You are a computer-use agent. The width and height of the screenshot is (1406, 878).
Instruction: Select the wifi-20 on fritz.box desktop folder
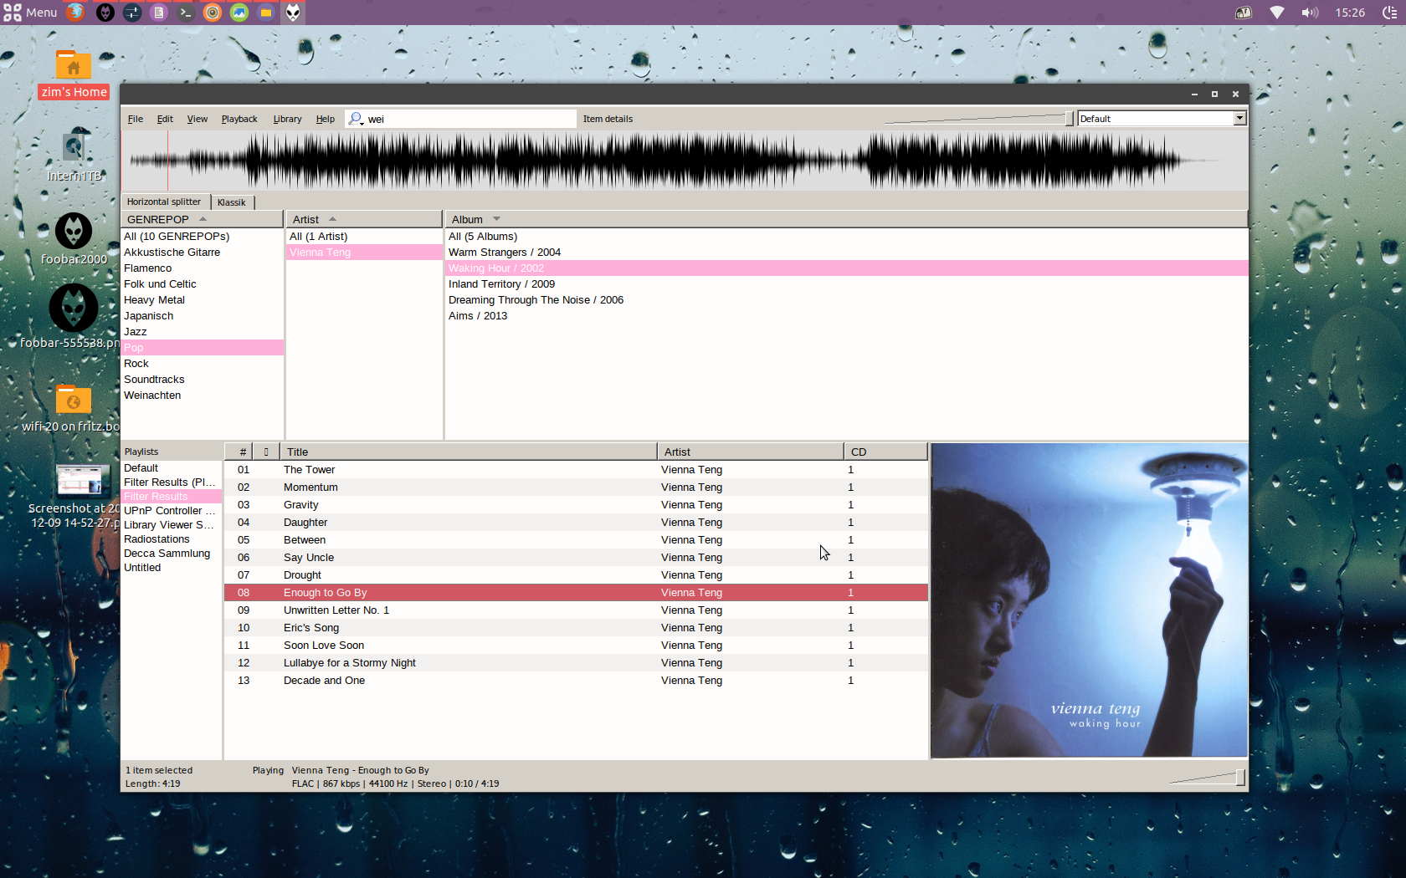click(74, 407)
